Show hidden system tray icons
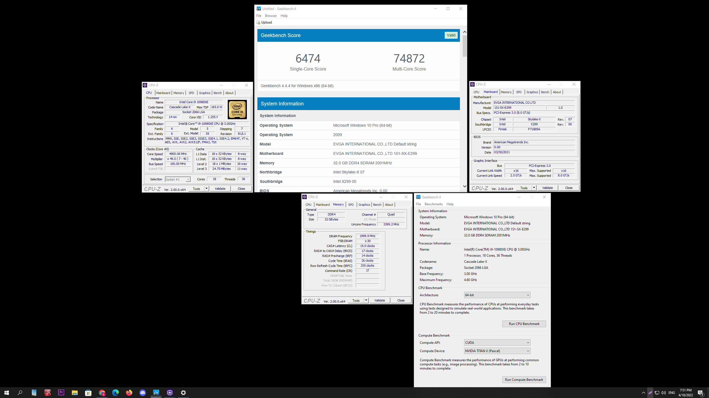The height and width of the screenshot is (398, 709). (x=643, y=392)
